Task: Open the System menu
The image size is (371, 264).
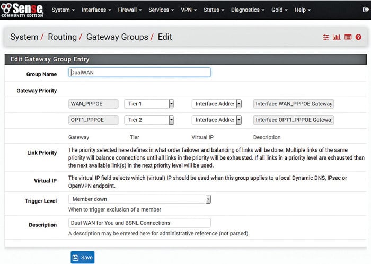Action: coord(63,10)
